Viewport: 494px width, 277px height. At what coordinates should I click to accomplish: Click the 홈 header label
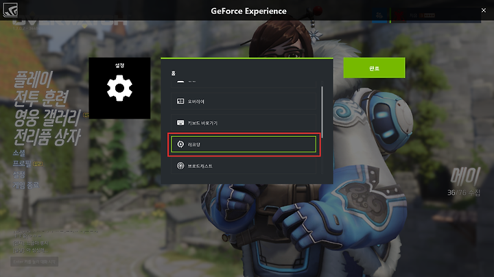tap(174, 73)
